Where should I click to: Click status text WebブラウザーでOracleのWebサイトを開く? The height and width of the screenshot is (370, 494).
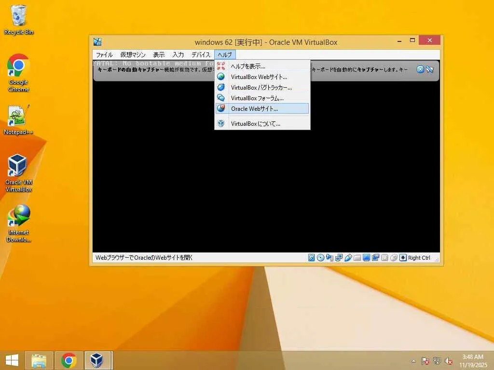pos(144,258)
